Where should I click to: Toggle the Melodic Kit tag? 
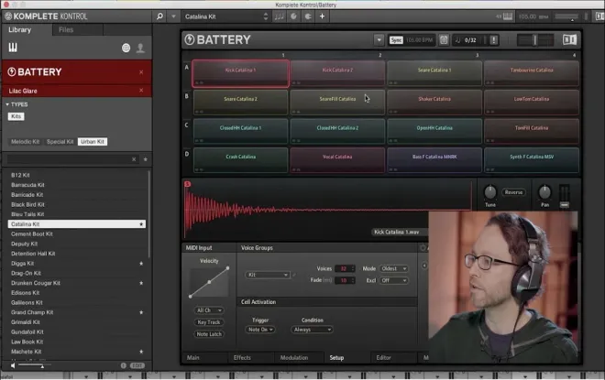tap(25, 141)
